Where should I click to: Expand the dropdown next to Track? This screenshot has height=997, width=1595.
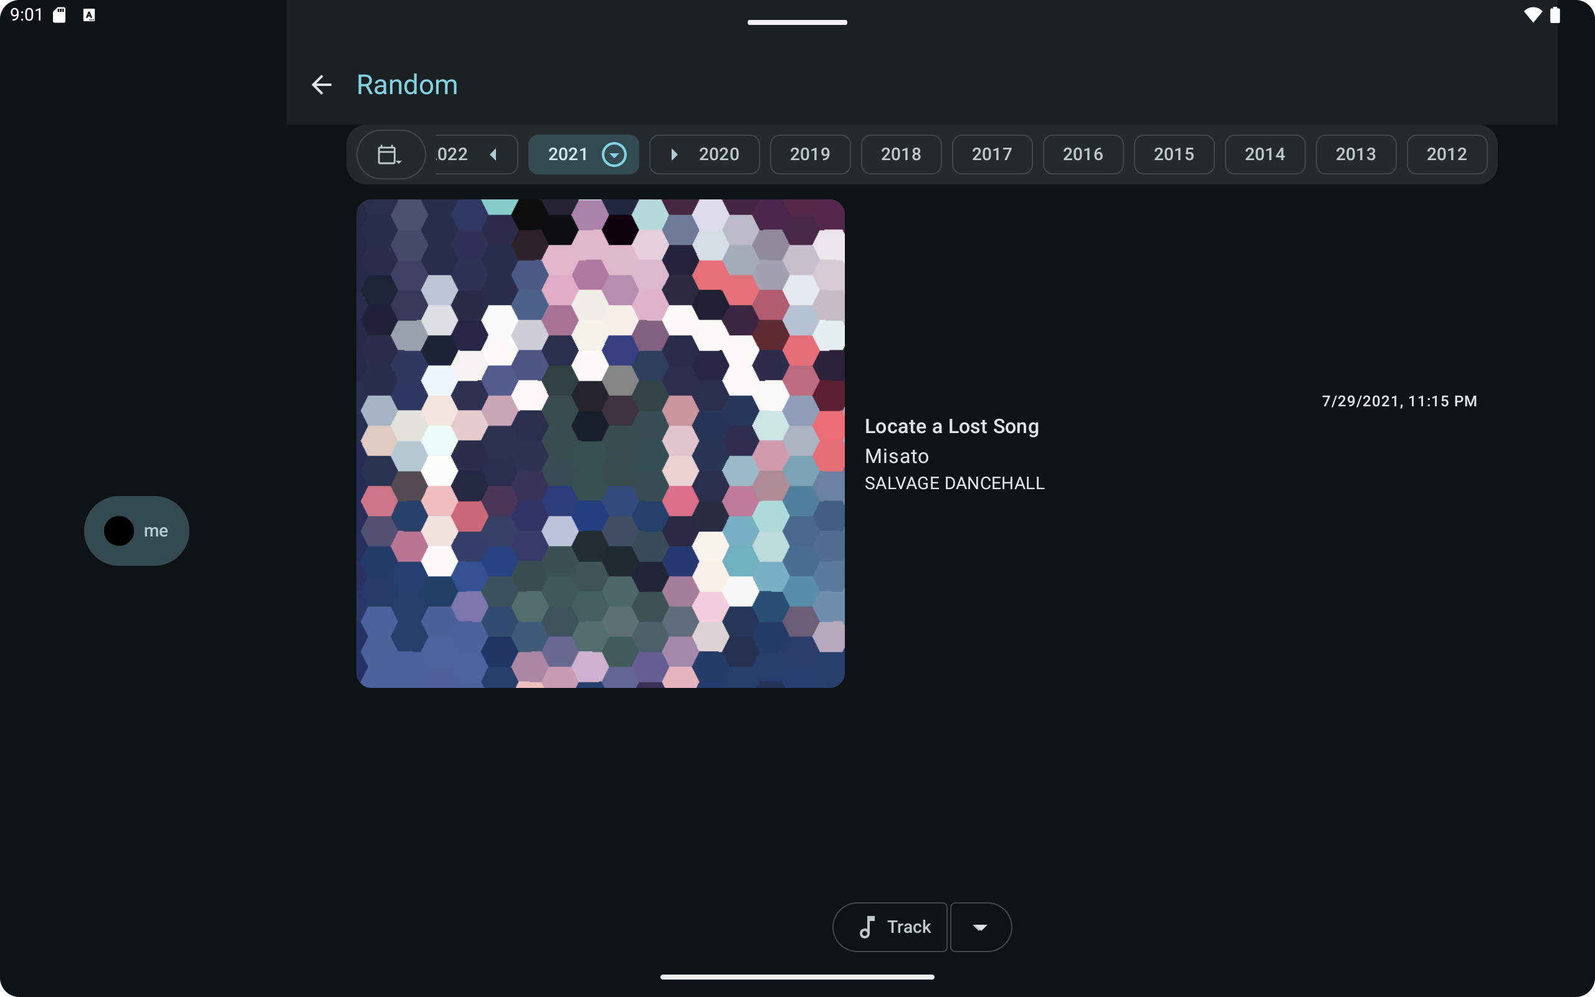point(981,927)
